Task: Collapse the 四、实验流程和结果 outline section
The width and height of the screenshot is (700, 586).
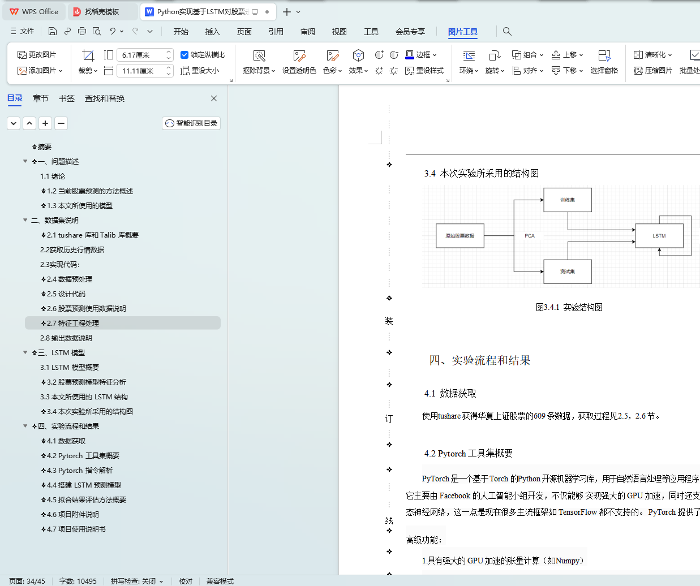Action: (x=25, y=426)
